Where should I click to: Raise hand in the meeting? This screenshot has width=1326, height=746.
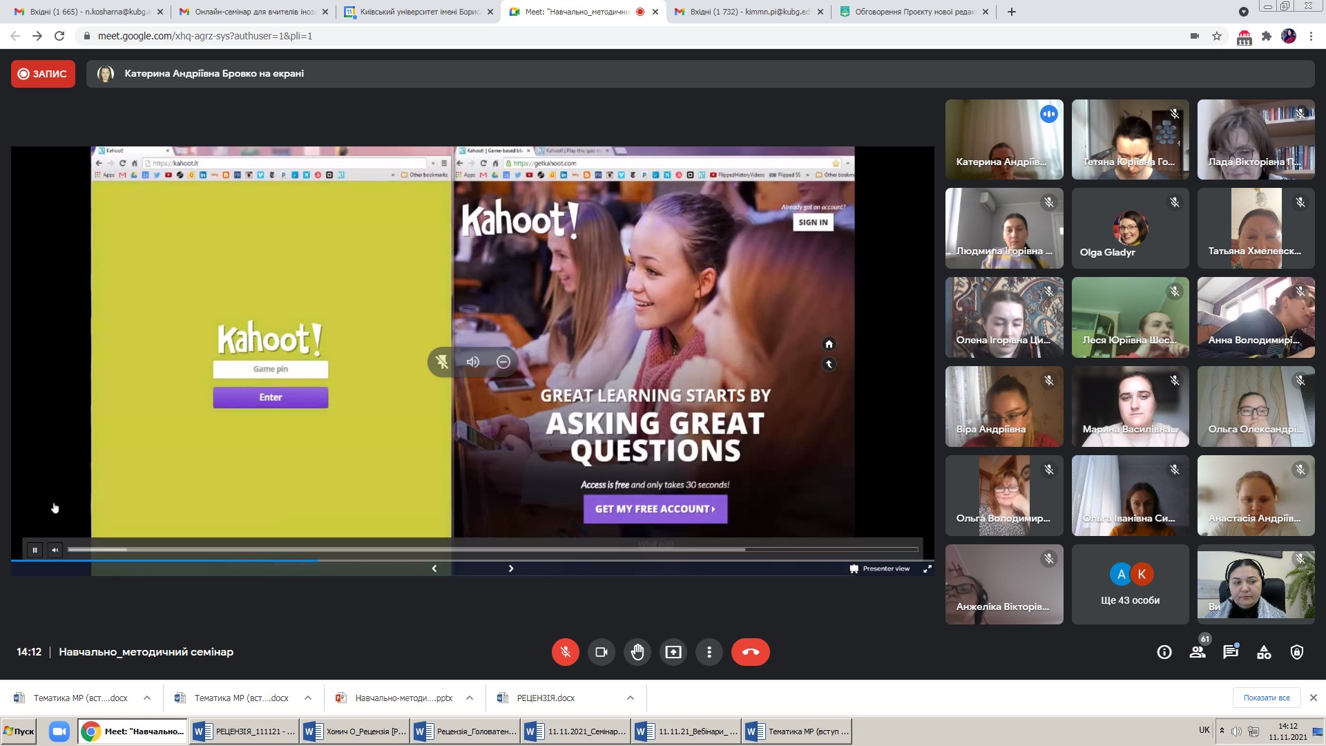[x=637, y=652]
